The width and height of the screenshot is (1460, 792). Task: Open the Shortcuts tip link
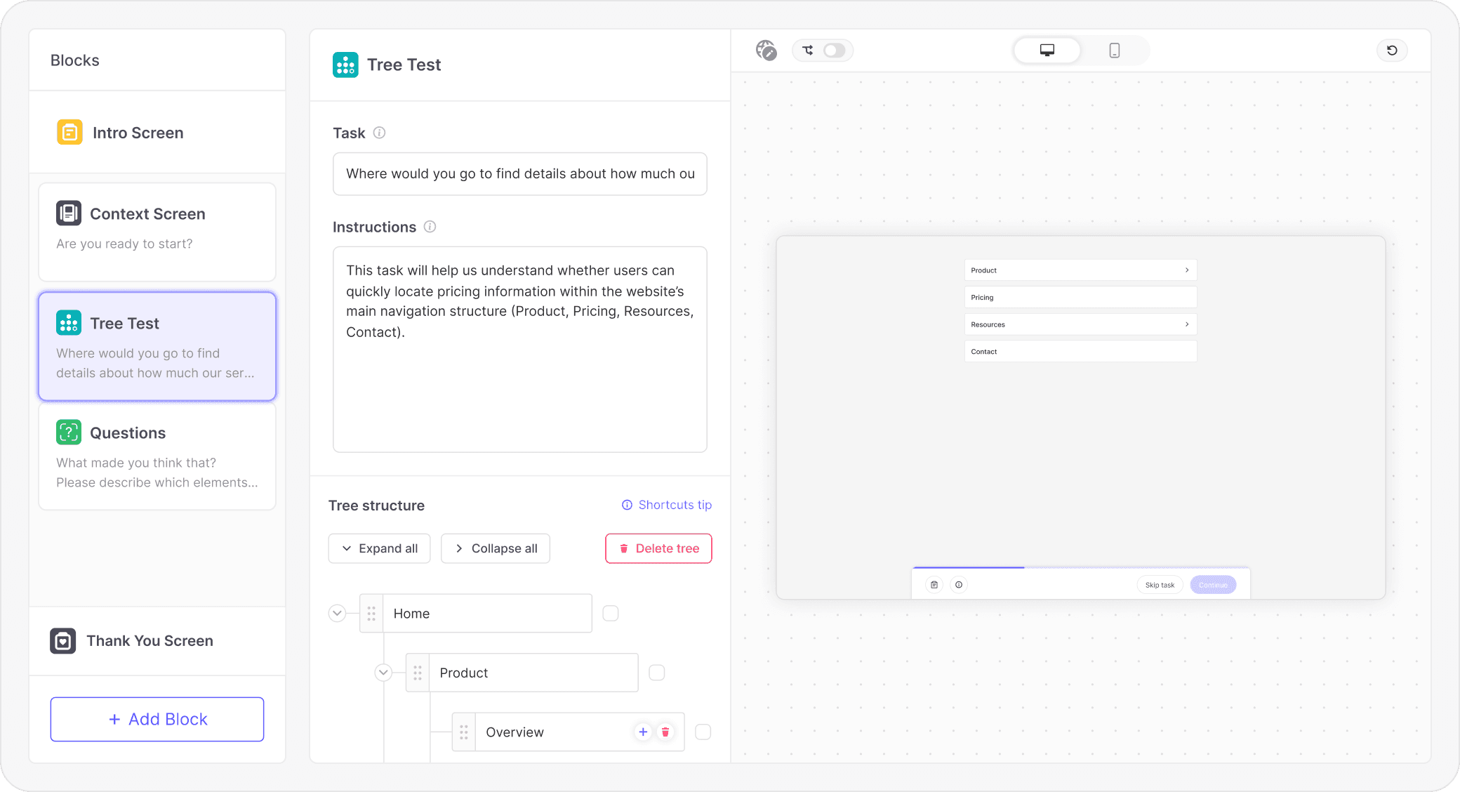(667, 505)
